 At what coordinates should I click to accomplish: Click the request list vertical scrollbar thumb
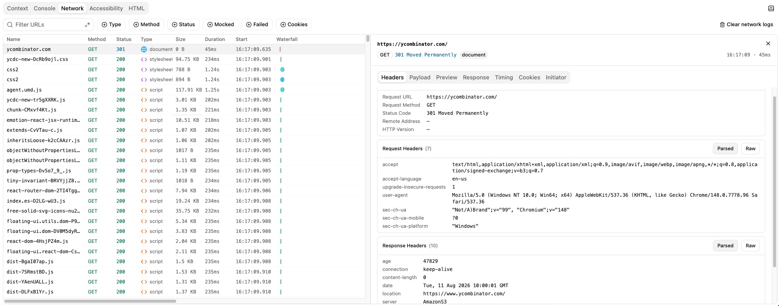coord(368,38)
